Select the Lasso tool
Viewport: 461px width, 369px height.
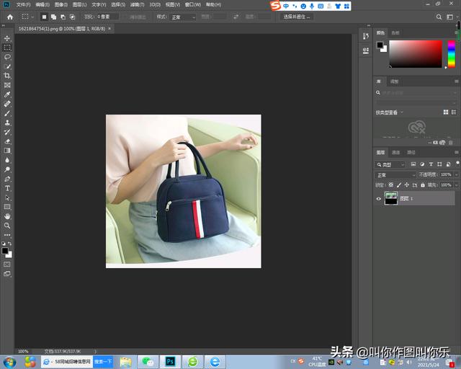tap(8, 57)
